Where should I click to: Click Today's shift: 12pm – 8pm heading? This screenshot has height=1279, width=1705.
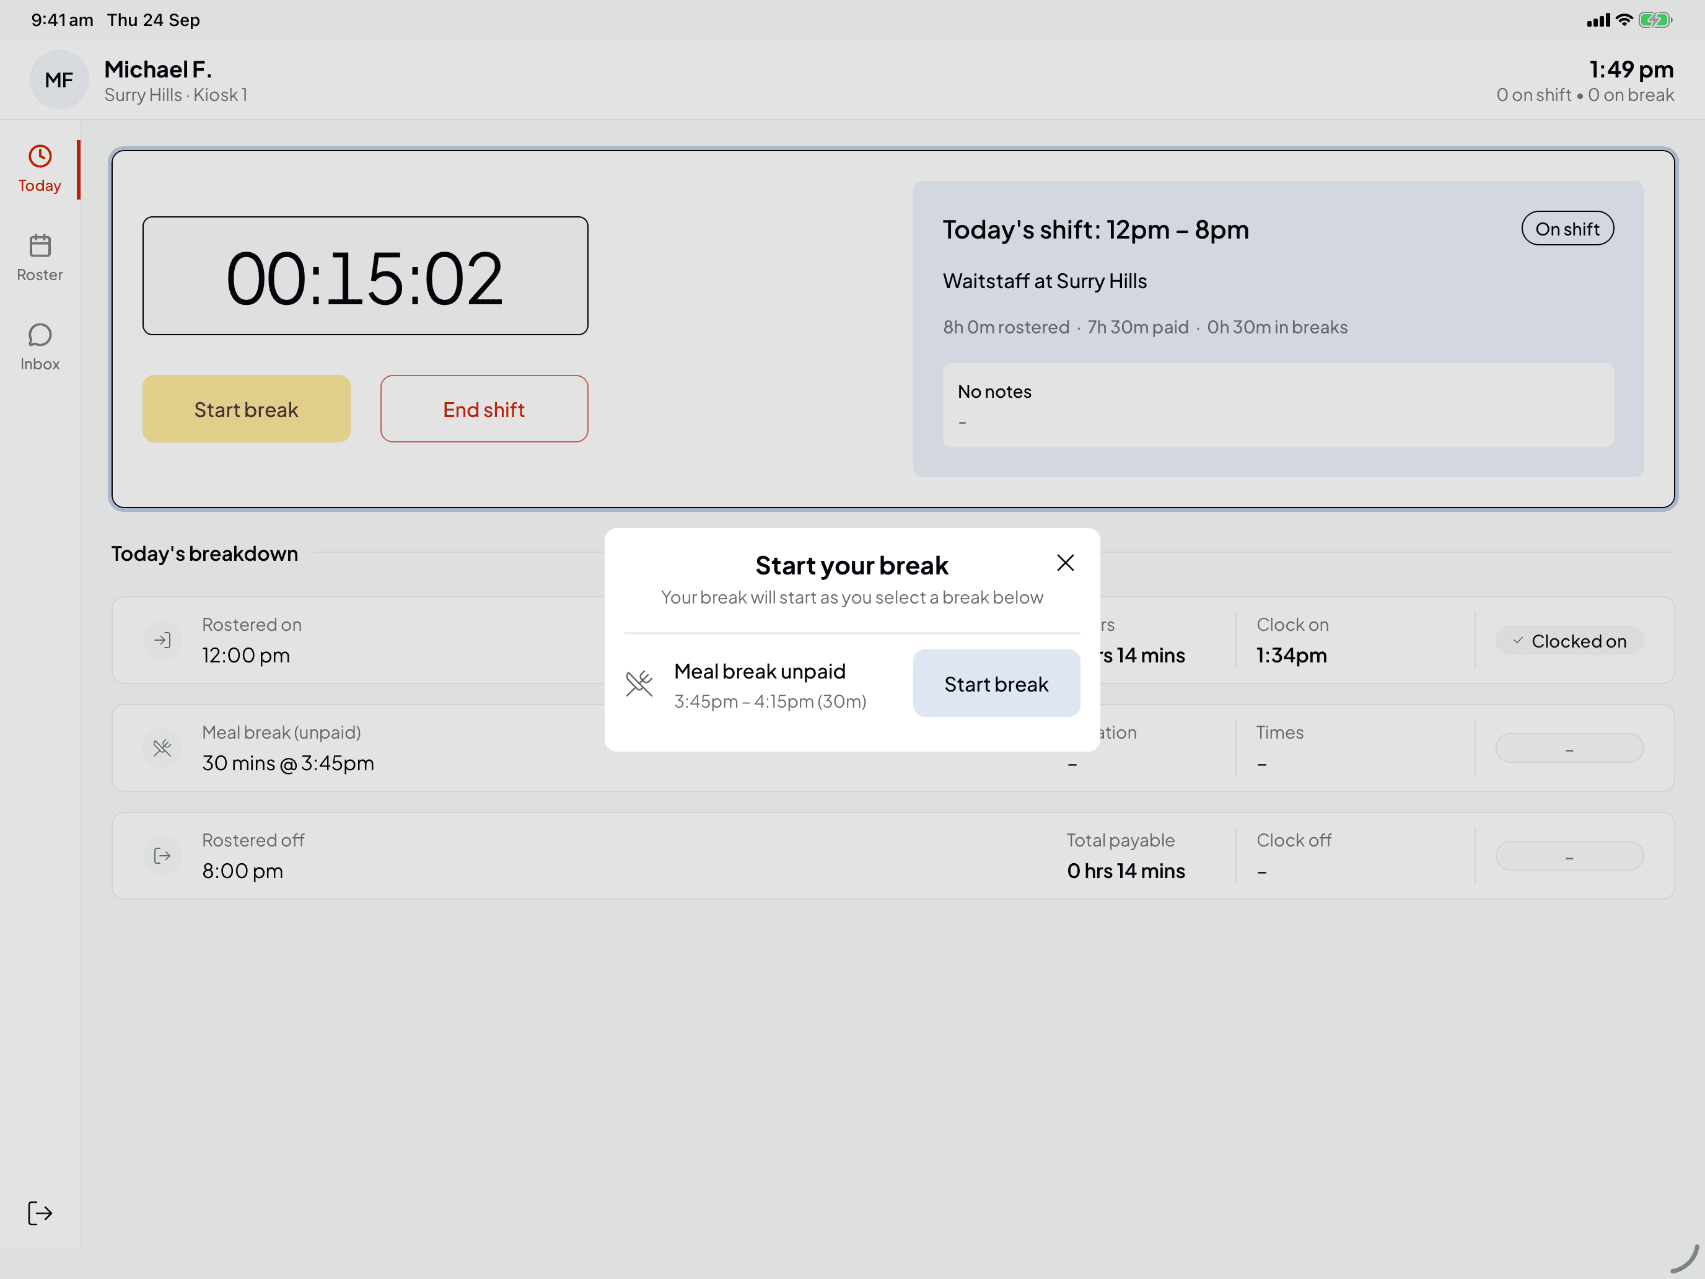[1095, 230]
